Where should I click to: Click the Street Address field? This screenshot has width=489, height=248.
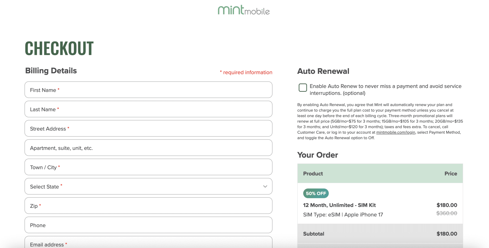(148, 128)
